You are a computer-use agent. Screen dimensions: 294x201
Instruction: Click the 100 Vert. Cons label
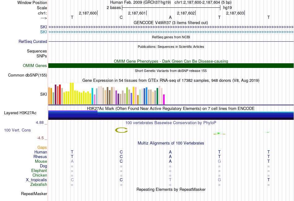[x=17, y=130]
